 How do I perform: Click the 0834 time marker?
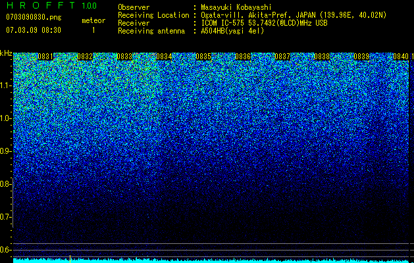pyautogui.click(x=164, y=57)
